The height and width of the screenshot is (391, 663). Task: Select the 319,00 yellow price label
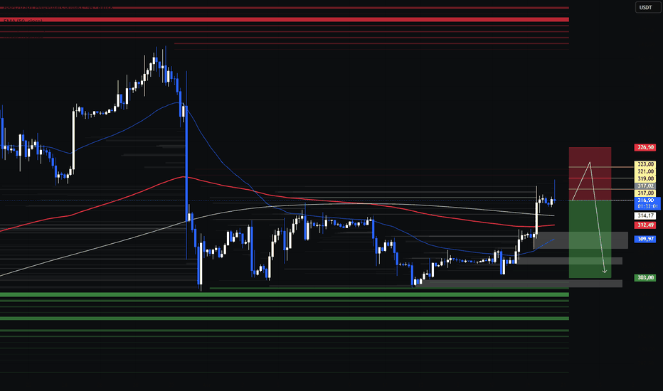coord(645,179)
